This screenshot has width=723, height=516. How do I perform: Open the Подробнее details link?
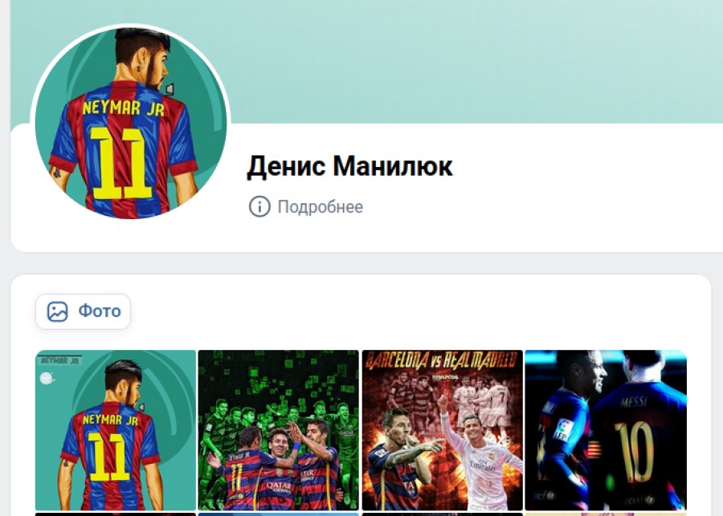320,207
